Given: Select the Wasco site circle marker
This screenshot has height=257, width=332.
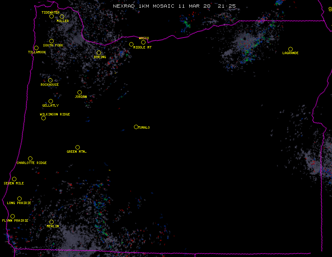Looking at the screenshot, I should click(x=143, y=42).
